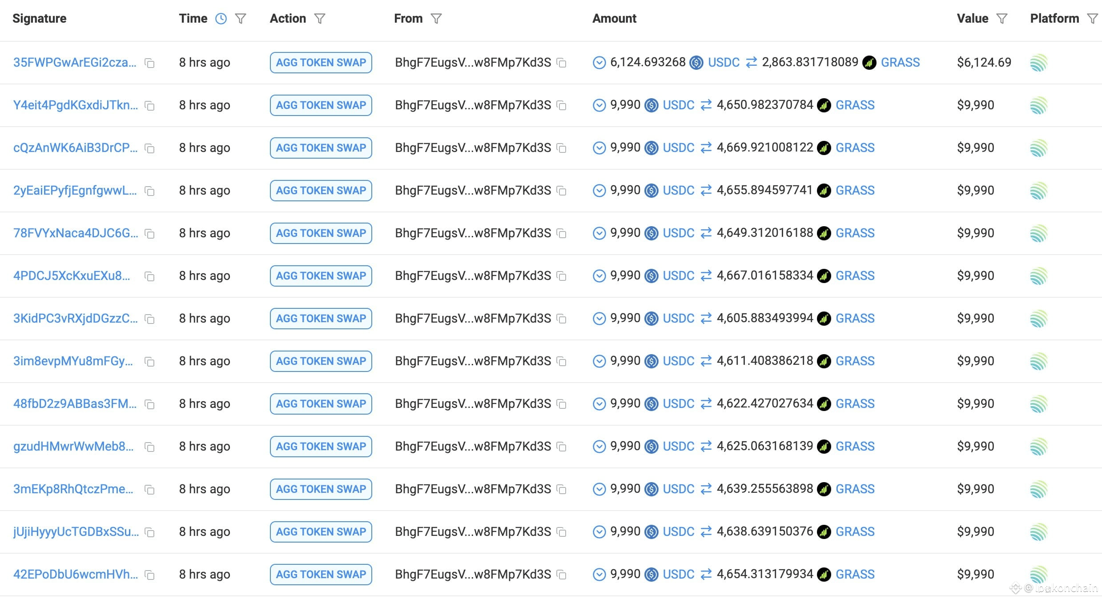Viewport: 1102px width, 599px height.
Task: Click the USDC link in the 9,990 row with 4,650.982370784 GRASS
Action: tap(678, 105)
